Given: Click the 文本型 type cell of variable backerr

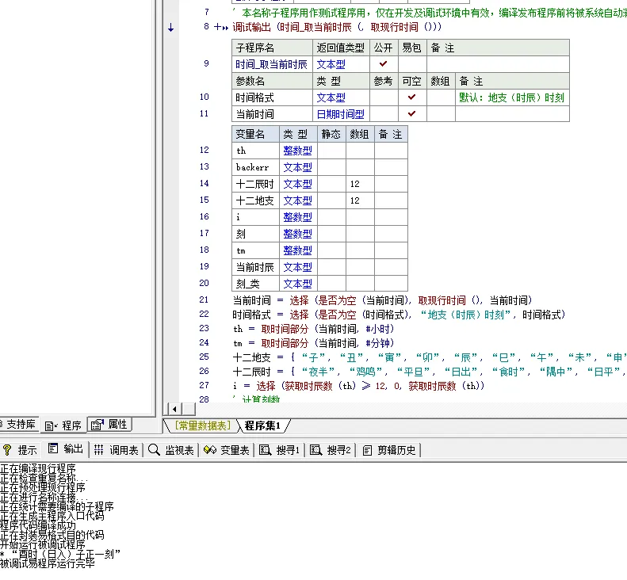Looking at the screenshot, I should click(x=297, y=167).
